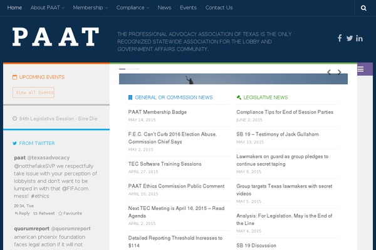The width and height of the screenshot is (376, 250).
Task: Click the clock icon beside 84th Legislative Session
Action: point(14,118)
